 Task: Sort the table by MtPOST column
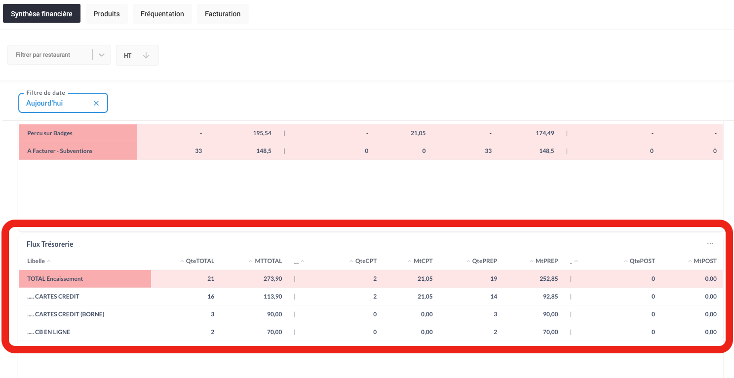(704, 261)
